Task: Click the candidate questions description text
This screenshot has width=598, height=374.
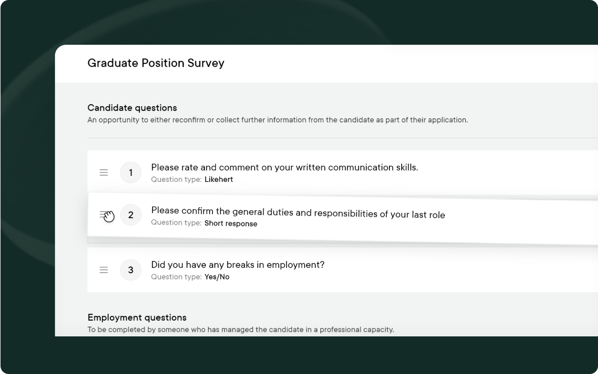Action: (x=278, y=120)
